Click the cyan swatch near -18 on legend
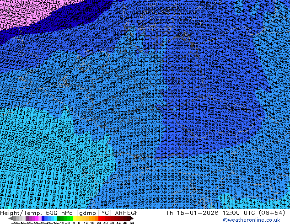290x224 pixels. click(56, 218)
